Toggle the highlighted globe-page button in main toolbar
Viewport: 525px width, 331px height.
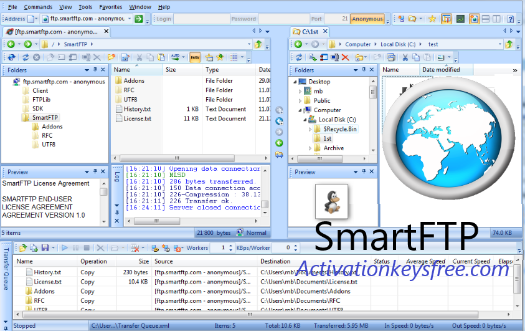[x=474, y=19]
